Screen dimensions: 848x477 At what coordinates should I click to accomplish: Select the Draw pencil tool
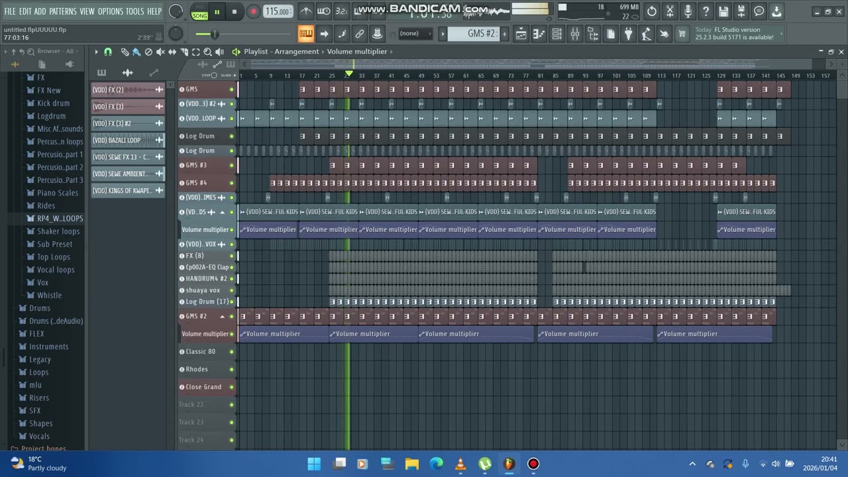coord(125,52)
